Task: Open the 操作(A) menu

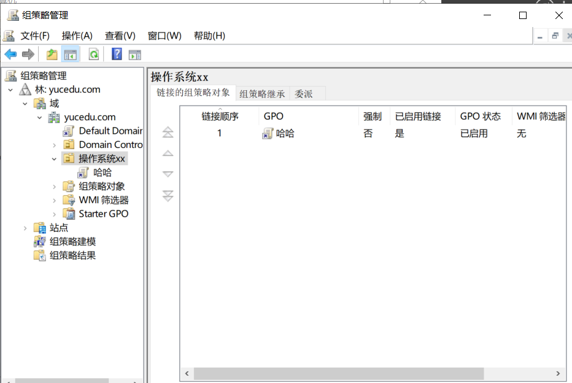Action: pos(77,36)
